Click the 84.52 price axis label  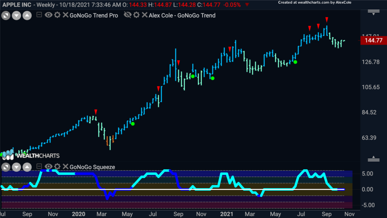369,112
